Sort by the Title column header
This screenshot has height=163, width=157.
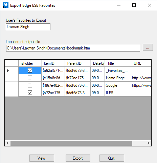pyautogui.click(x=118, y=63)
